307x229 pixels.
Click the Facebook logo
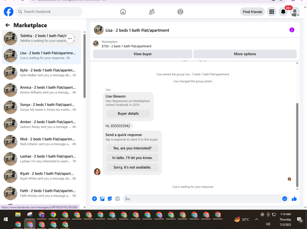coord(9,12)
